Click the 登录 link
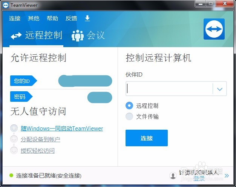236x187 pixels. [199, 178]
